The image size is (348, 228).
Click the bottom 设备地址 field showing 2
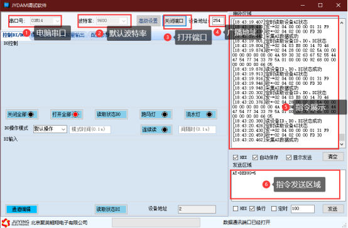click(197, 209)
